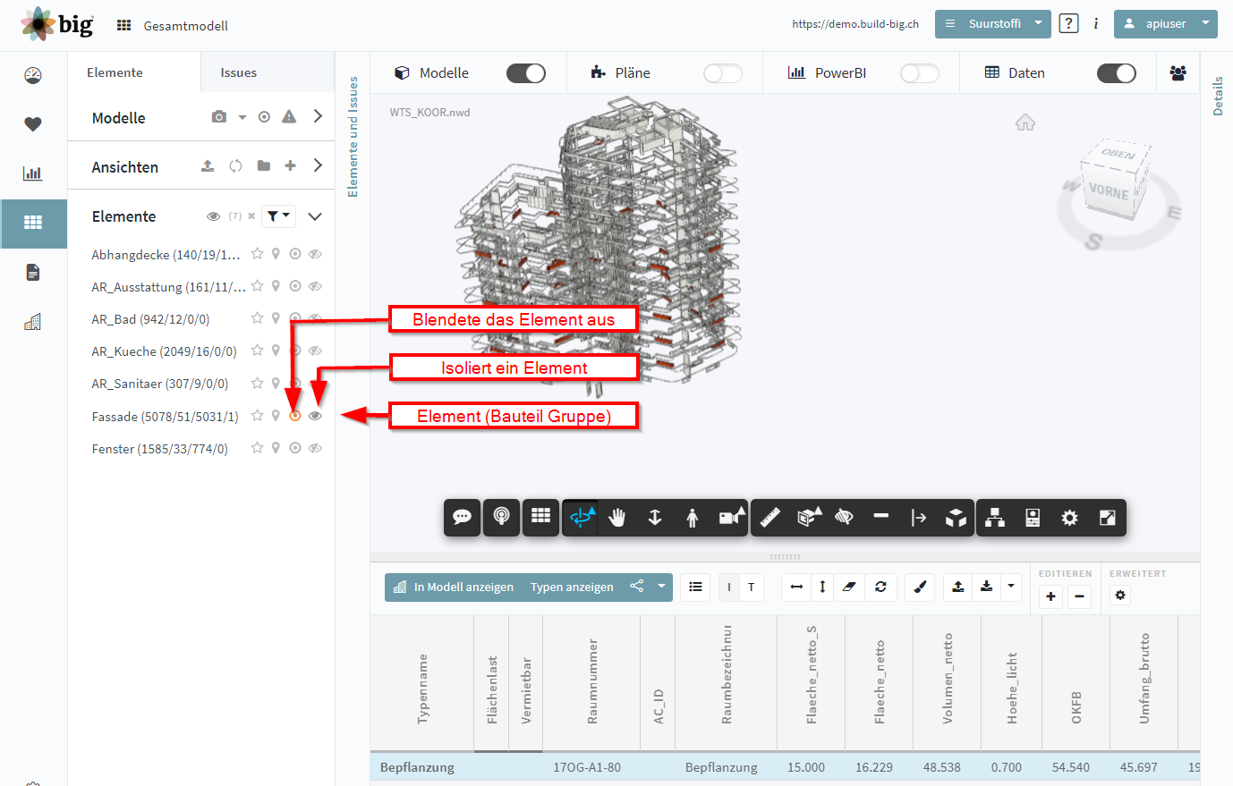Hide the Fassade element with eye icon

tap(315, 416)
